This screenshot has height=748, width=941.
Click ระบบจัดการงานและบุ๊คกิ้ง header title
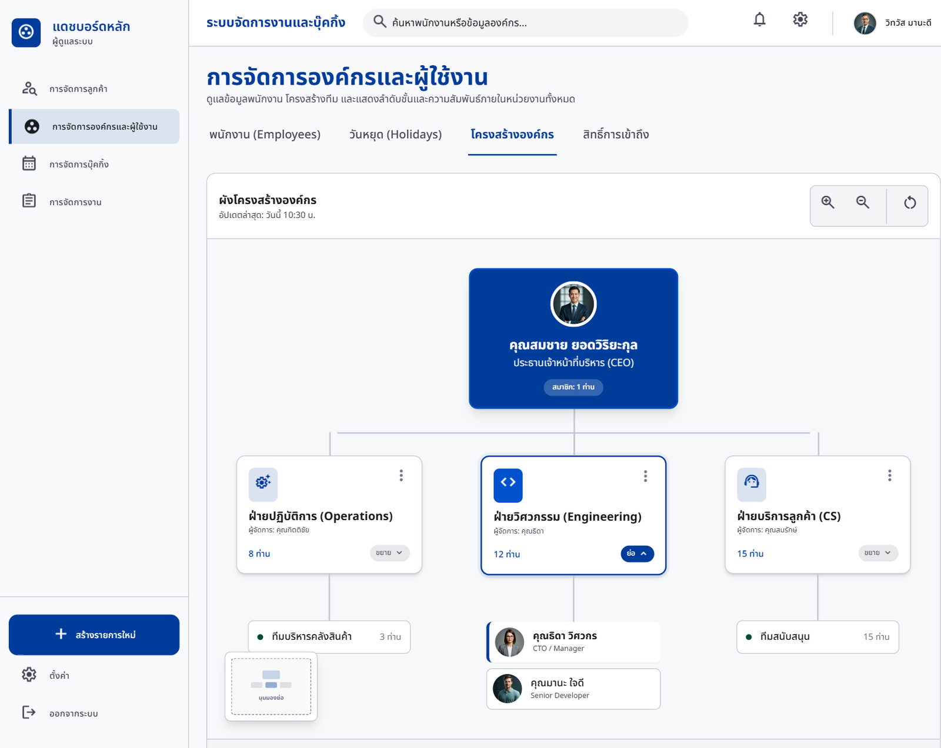point(276,23)
